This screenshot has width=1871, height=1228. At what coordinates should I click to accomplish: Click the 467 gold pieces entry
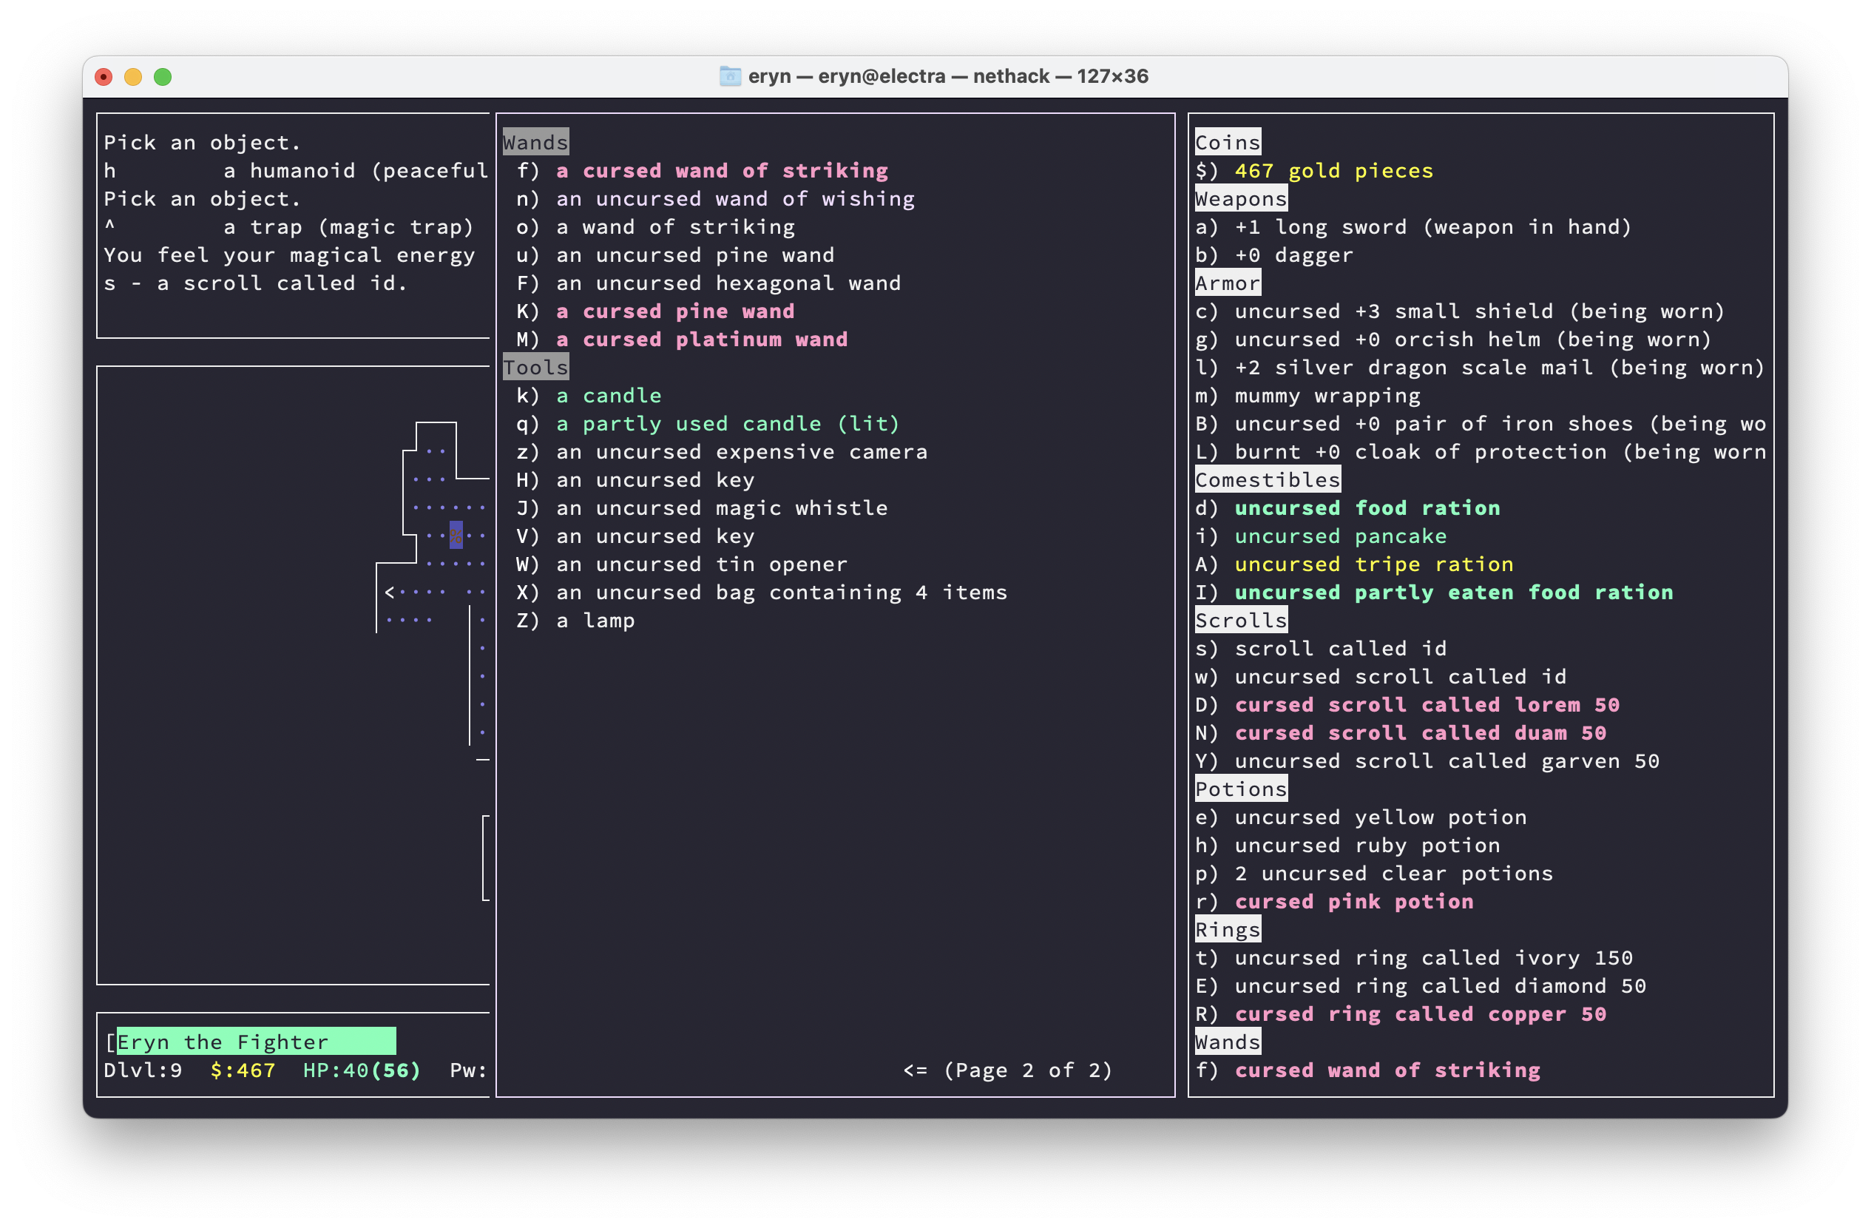[x=1333, y=171]
